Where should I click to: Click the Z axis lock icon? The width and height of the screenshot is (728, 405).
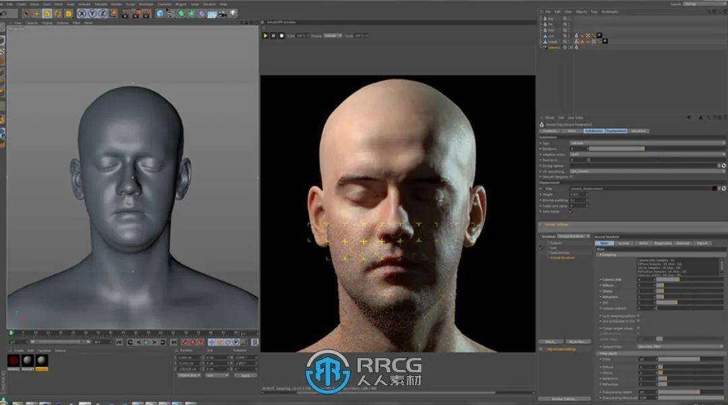(x=102, y=13)
